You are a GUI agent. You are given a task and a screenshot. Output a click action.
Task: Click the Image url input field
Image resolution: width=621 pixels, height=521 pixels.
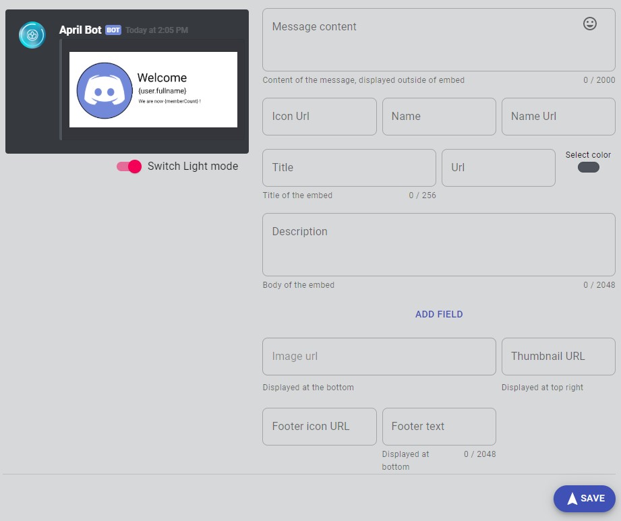380,357
